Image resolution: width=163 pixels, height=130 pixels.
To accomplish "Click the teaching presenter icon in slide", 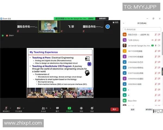I will click(x=87, y=59).
